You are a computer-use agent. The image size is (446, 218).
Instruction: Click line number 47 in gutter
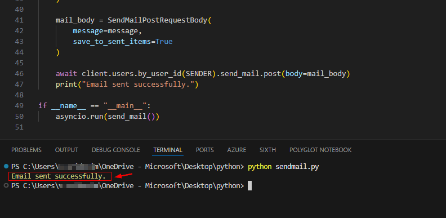click(x=19, y=84)
